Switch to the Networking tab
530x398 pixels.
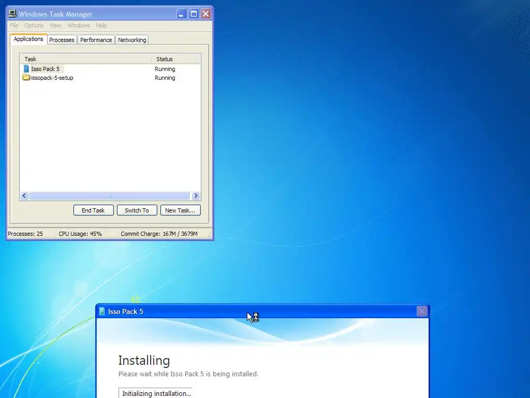(x=132, y=40)
